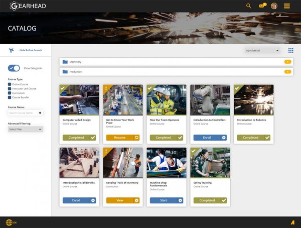Click the Keeping Track of Inventory title

pos(122,183)
